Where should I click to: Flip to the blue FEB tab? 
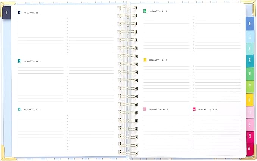click(x=250, y=24)
